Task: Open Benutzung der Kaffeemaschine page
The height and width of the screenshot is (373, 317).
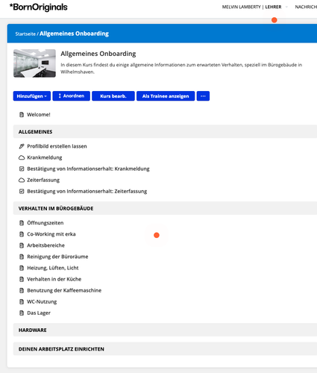Action: (64, 290)
